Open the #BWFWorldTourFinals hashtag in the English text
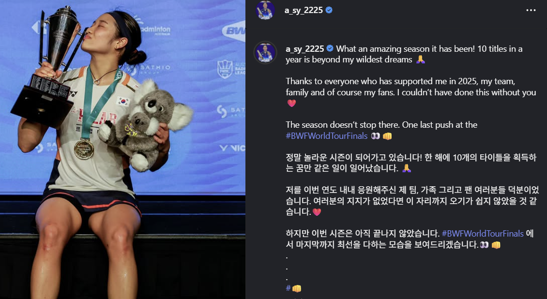This screenshot has width=547, height=299. [x=327, y=135]
